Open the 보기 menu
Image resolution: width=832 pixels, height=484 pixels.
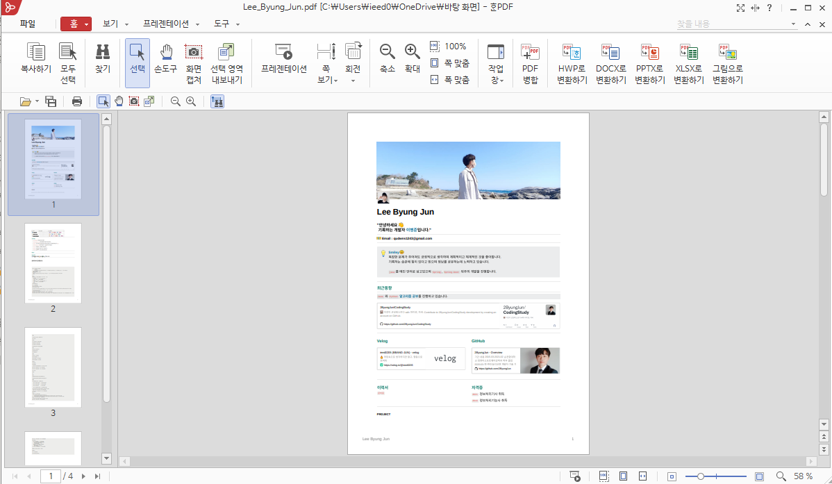[x=110, y=24]
